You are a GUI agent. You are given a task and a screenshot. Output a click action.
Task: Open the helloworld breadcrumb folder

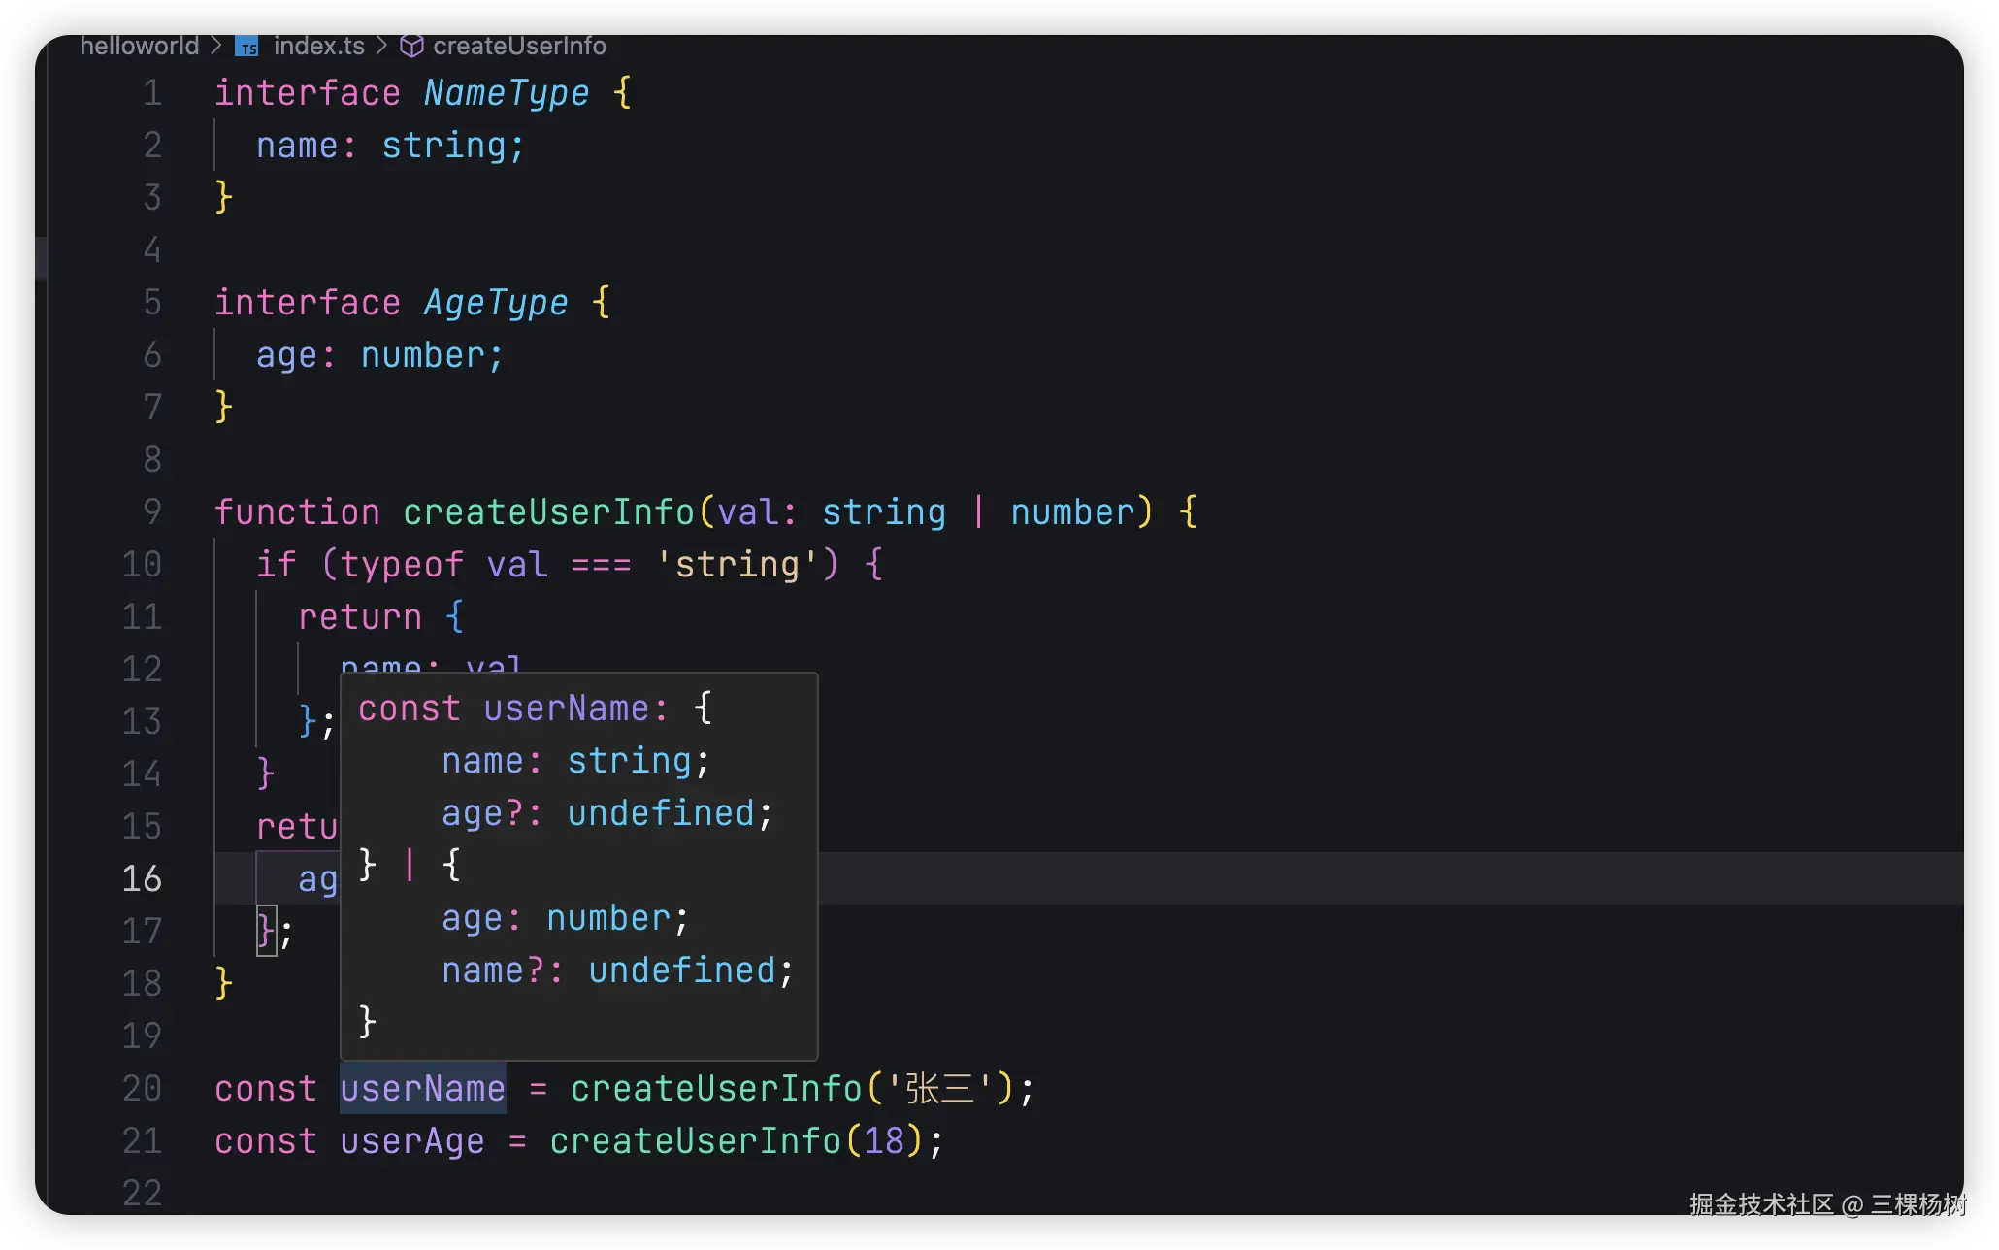pyautogui.click(x=139, y=46)
